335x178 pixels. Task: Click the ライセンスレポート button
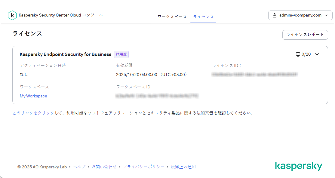coord(305,35)
